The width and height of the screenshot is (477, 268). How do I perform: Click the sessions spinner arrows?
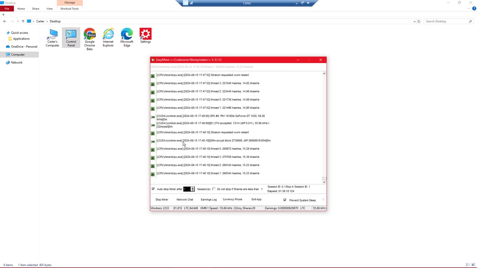point(193,189)
